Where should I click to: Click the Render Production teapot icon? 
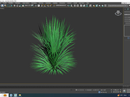click(99, 6)
